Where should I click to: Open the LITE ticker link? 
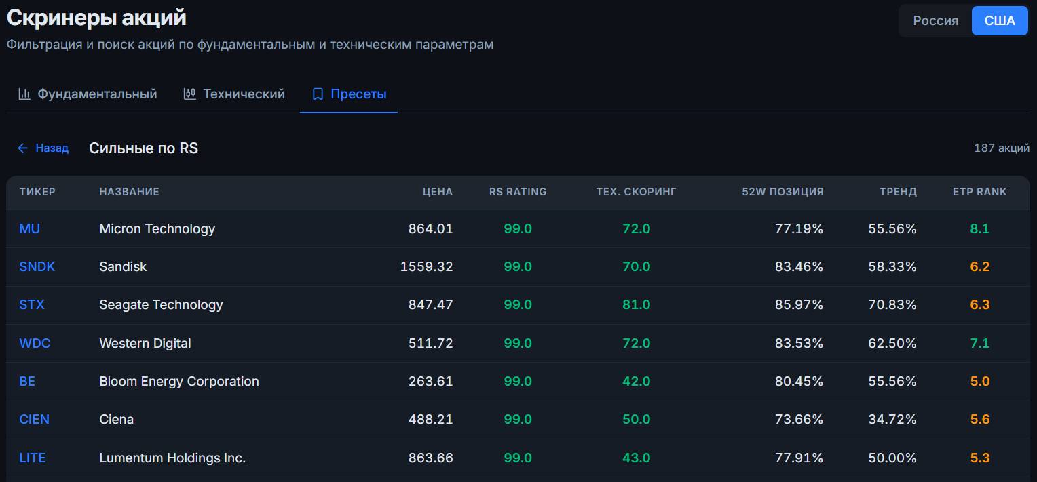(33, 458)
